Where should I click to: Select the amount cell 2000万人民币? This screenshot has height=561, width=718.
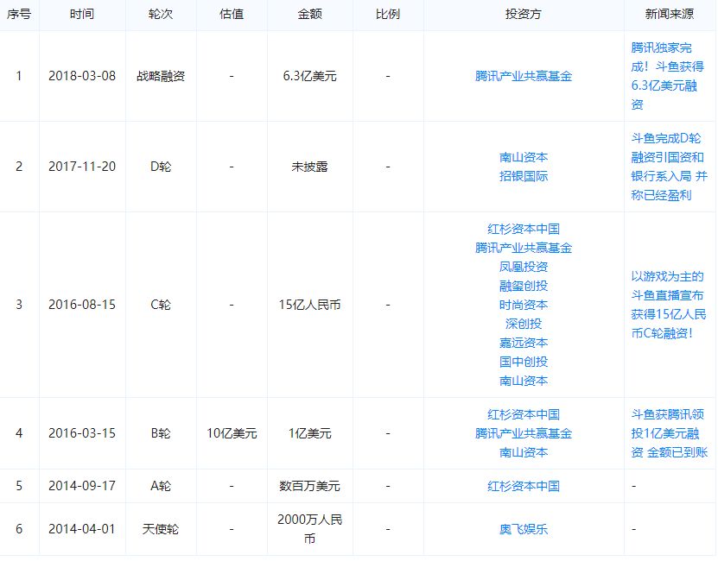[310, 529]
